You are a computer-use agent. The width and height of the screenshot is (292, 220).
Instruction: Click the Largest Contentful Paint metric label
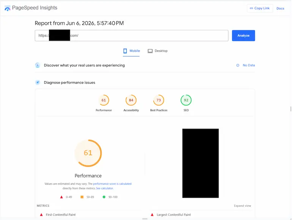(x=174, y=215)
